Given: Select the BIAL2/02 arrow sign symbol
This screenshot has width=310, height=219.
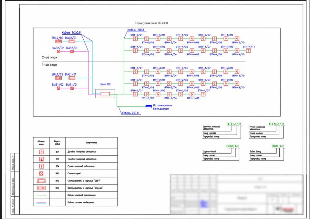Looking at the screenshot, I should pos(58,41).
